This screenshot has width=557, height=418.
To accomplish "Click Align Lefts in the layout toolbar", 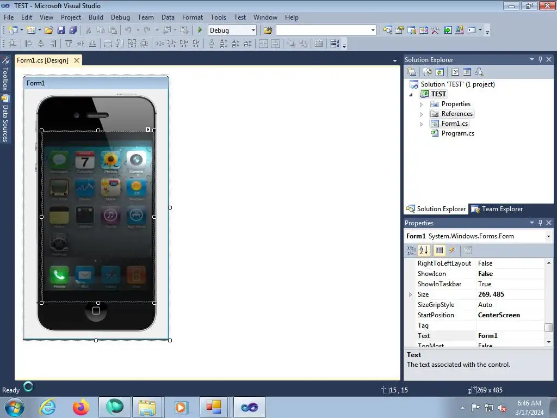I will [x=29, y=44].
